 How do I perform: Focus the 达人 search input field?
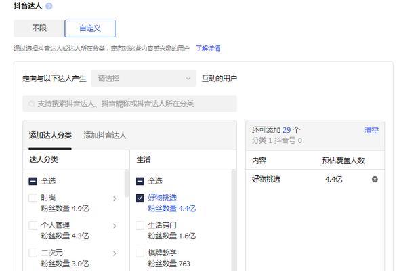(x=129, y=104)
